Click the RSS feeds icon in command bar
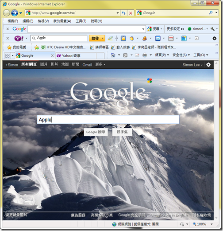 click(125, 55)
